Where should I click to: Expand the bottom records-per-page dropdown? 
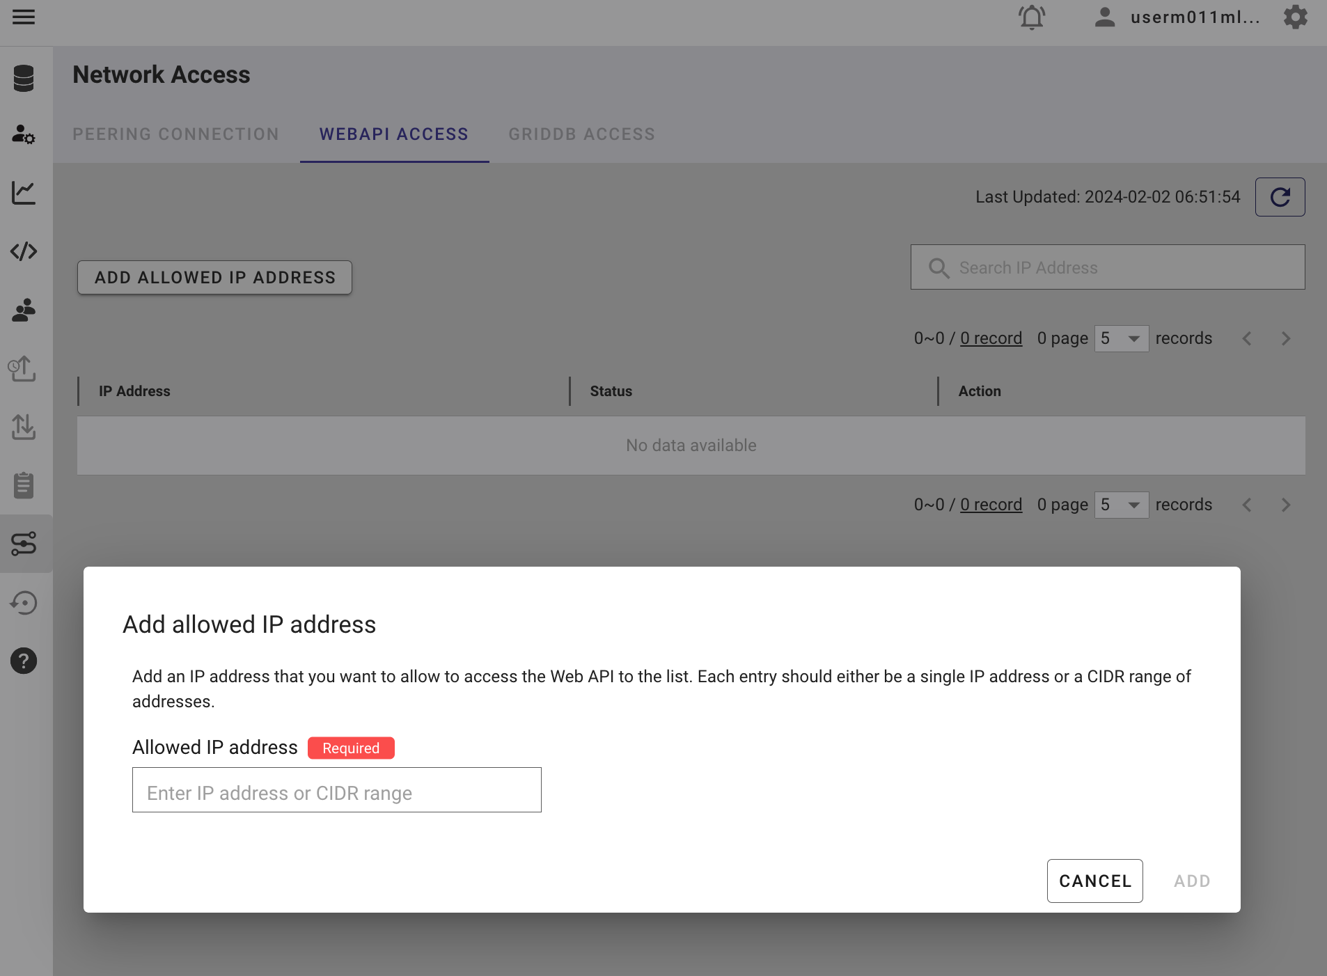point(1121,505)
